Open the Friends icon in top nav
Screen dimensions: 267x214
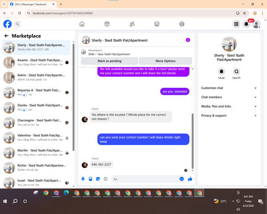coord(132,24)
